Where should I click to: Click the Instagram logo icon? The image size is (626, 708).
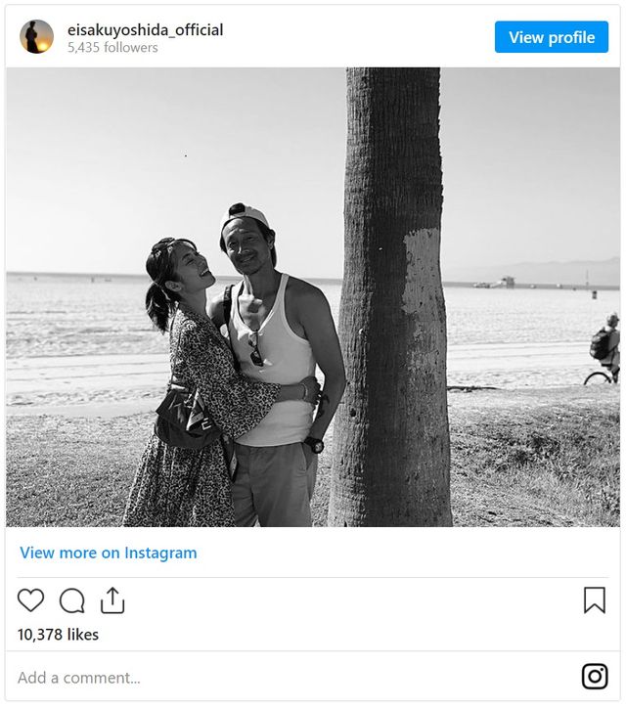pyautogui.click(x=595, y=676)
